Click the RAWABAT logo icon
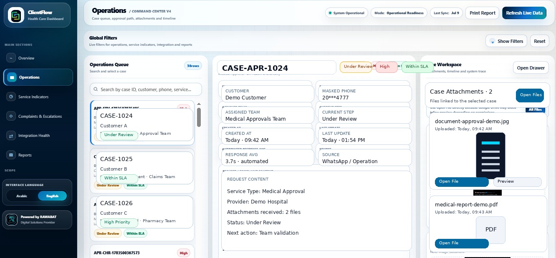556x258 pixels. [x=12, y=219]
